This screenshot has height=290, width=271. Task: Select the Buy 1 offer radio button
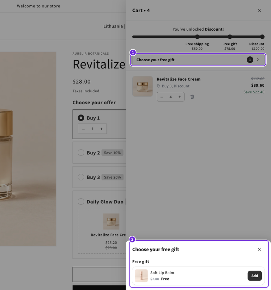pyautogui.click(x=81, y=118)
